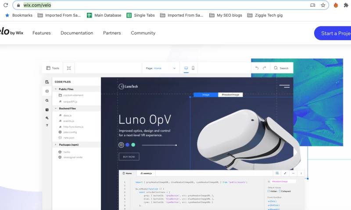Viewport: 351px width, 210px height.
Task: Collapse the Public Files section
Action: click(56, 89)
